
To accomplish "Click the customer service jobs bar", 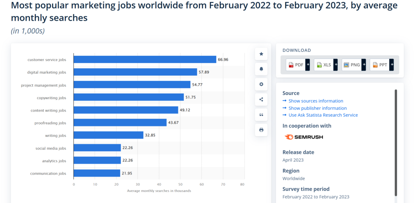I will [x=145, y=60].
